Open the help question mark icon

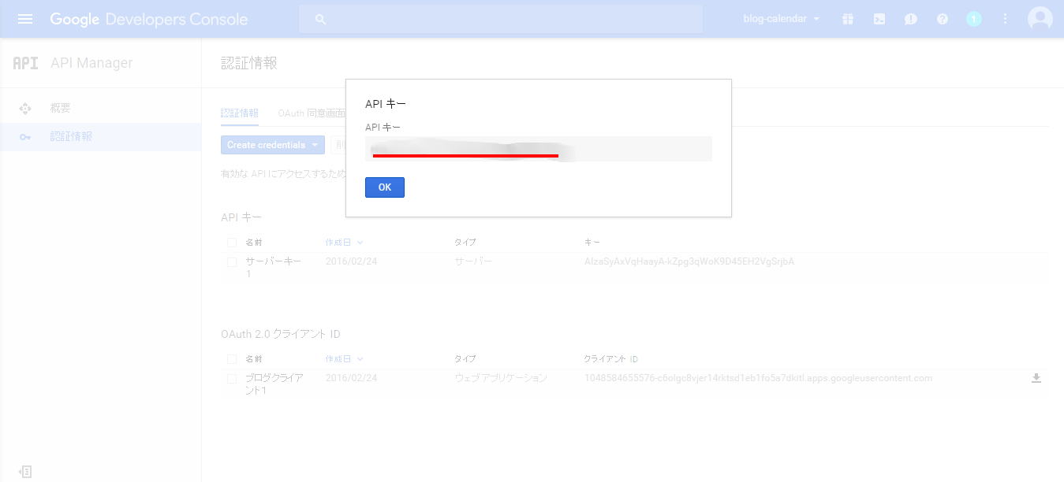[x=943, y=19]
